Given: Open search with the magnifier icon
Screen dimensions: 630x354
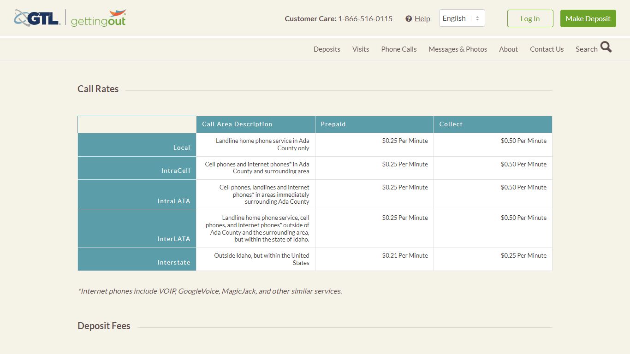Looking at the screenshot, I should click(x=606, y=47).
